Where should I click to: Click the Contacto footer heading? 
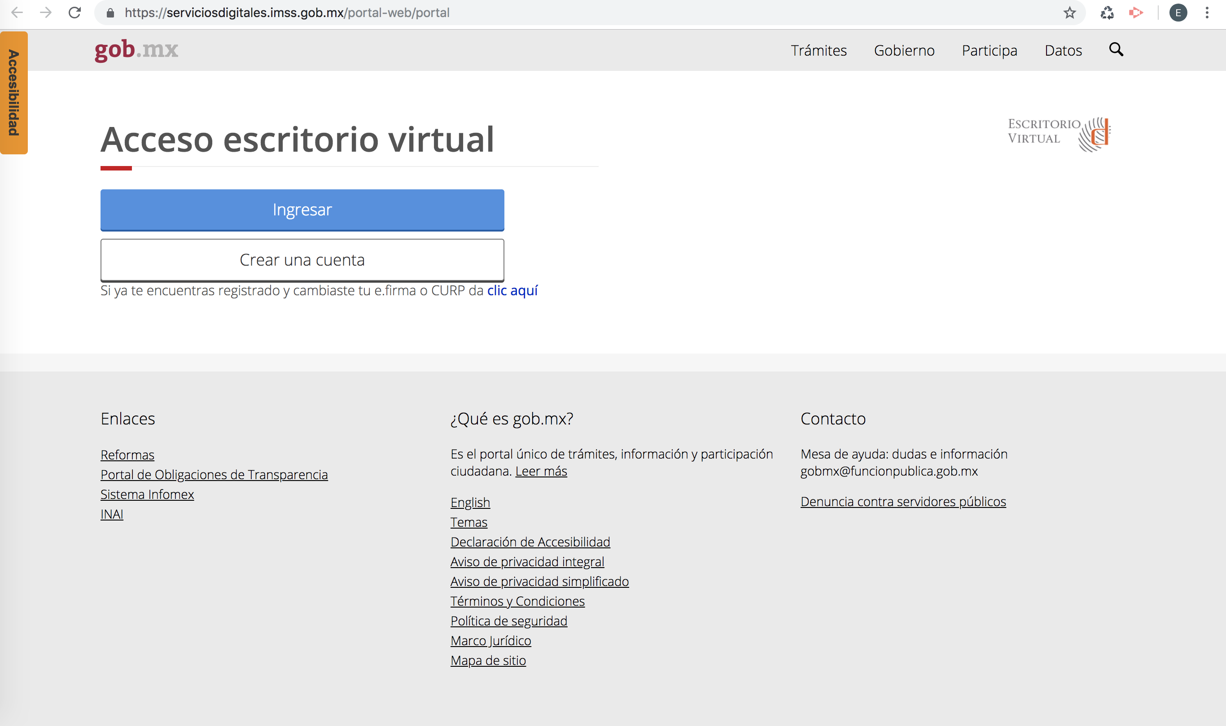(832, 419)
